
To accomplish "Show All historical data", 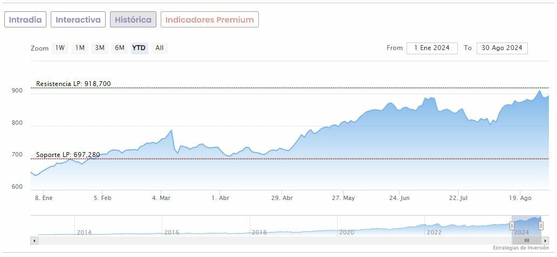I will pos(160,48).
